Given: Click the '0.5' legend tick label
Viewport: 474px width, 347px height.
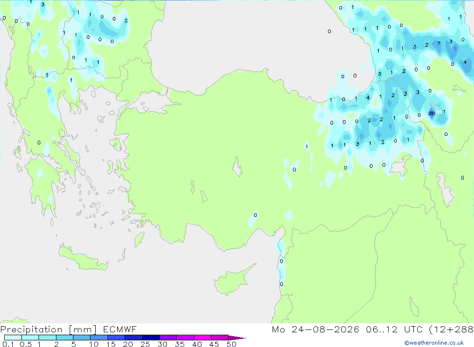Looking at the screenshot, I should pyautogui.click(x=26, y=344).
